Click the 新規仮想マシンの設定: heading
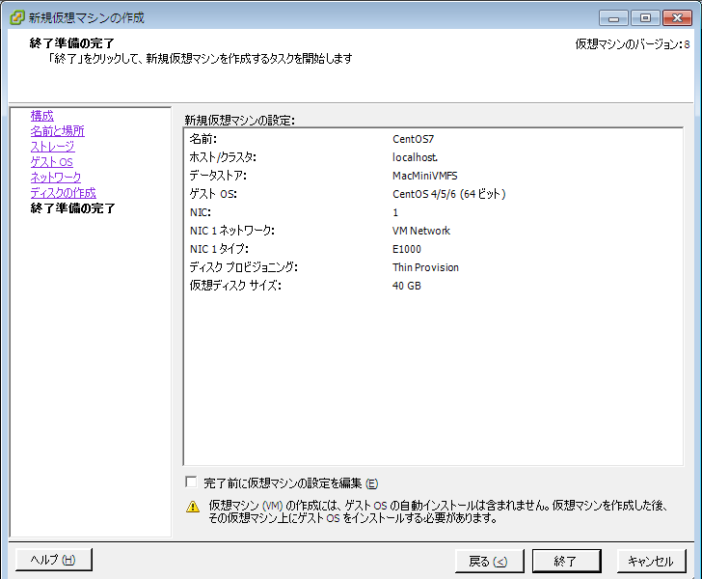Image resolution: width=702 pixels, height=579 pixels. coord(239,120)
